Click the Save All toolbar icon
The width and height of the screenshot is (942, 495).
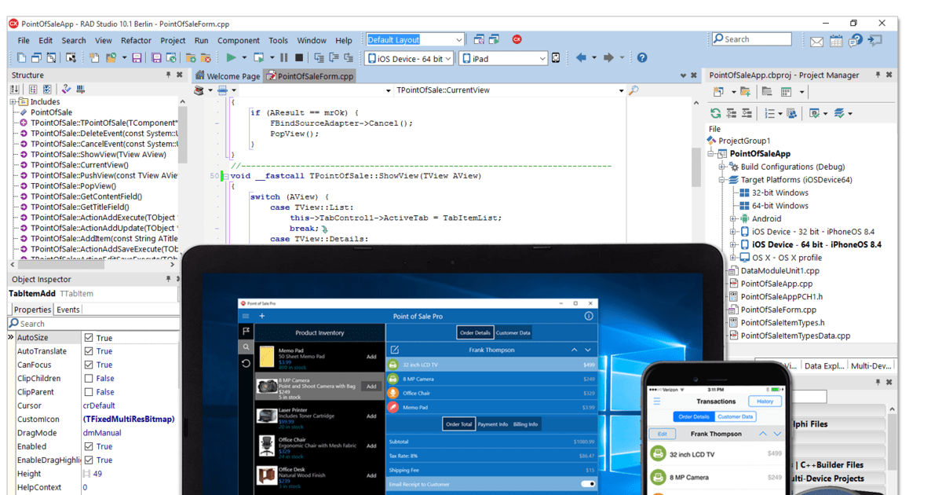[x=155, y=57]
